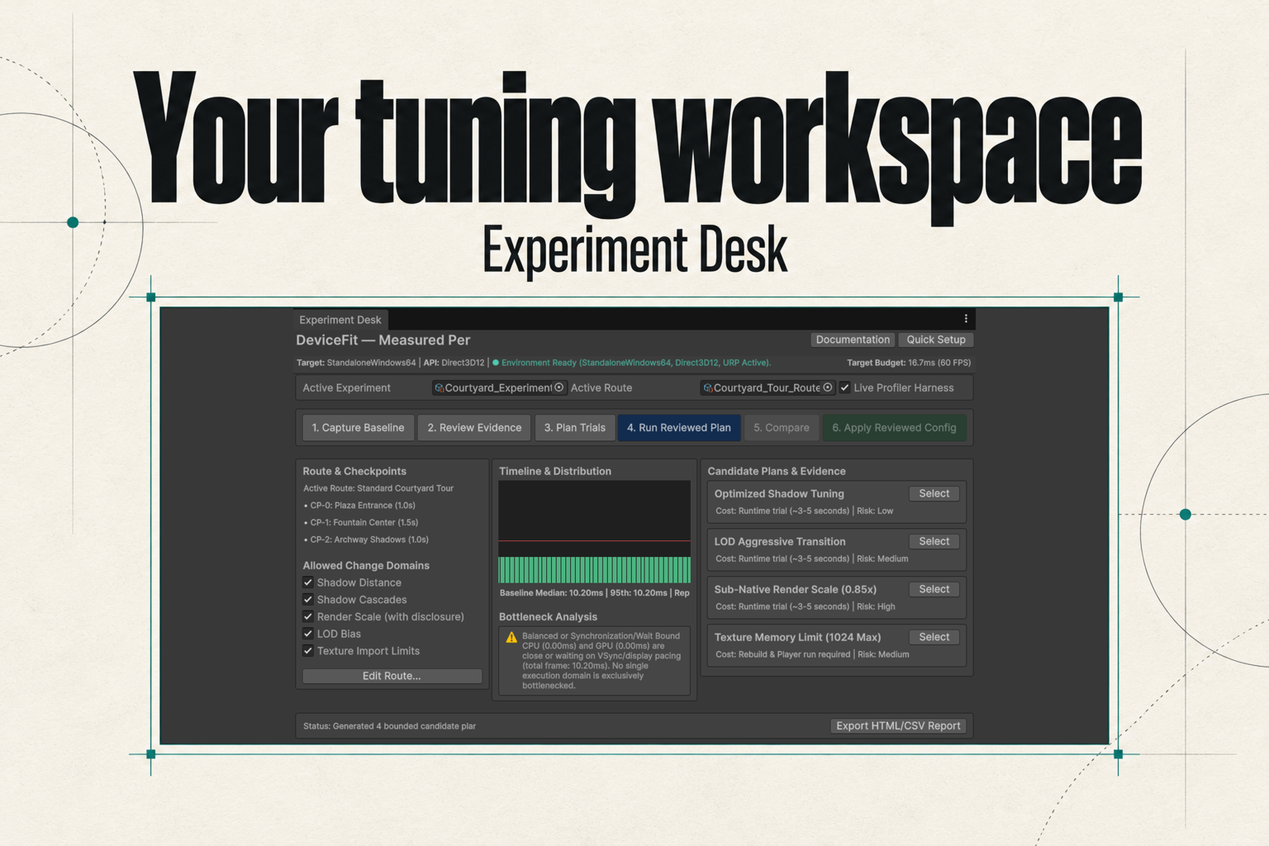Launch Quick Setup
1269x846 pixels.
pyautogui.click(x=935, y=340)
